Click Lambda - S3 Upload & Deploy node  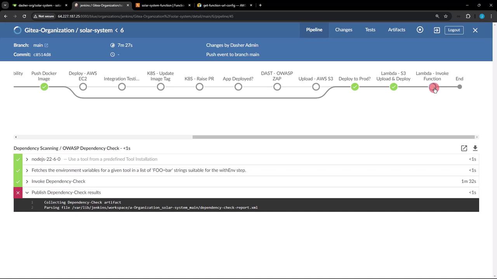point(394,87)
